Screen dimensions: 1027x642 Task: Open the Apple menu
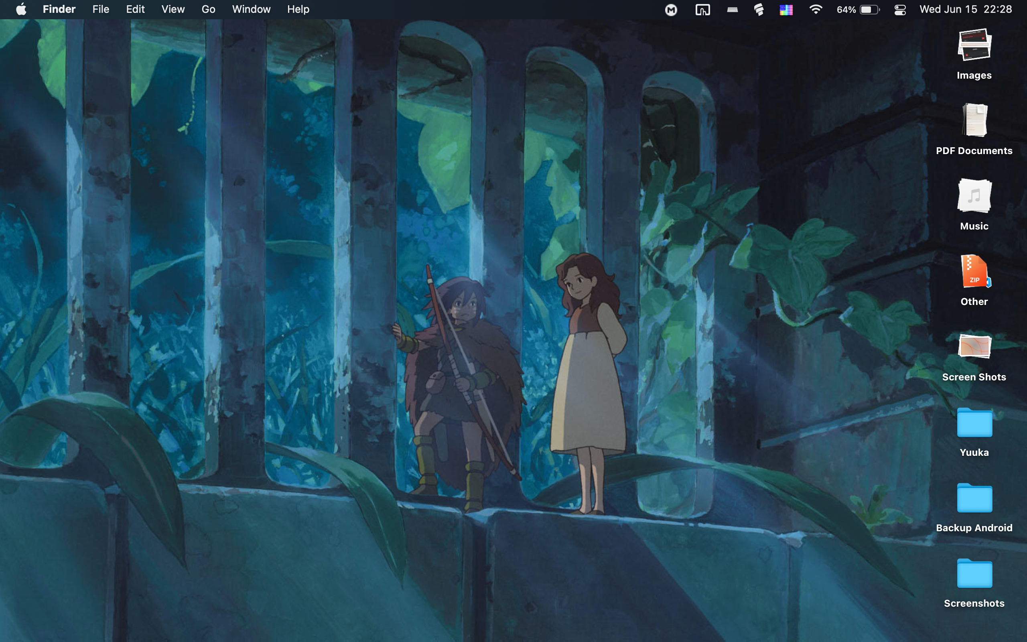(21, 9)
